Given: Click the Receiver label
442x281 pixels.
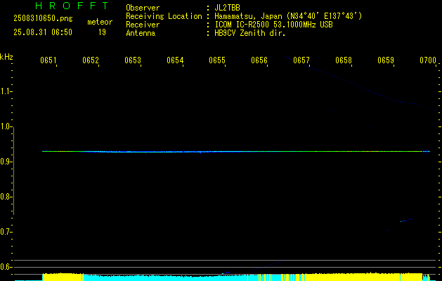Looking at the screenshot, I should pos(143,25).
